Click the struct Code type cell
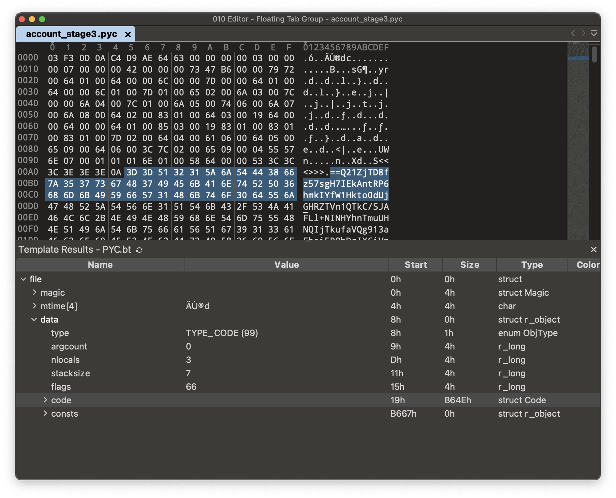Screen dimensions: 616x498 522,400
